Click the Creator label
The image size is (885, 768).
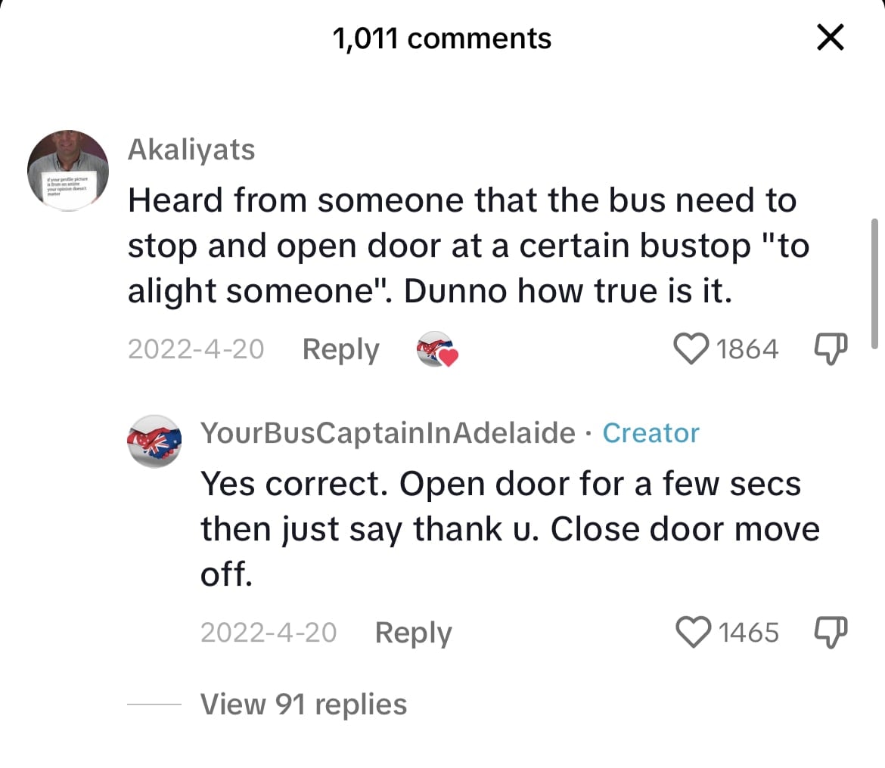[651, 433]
